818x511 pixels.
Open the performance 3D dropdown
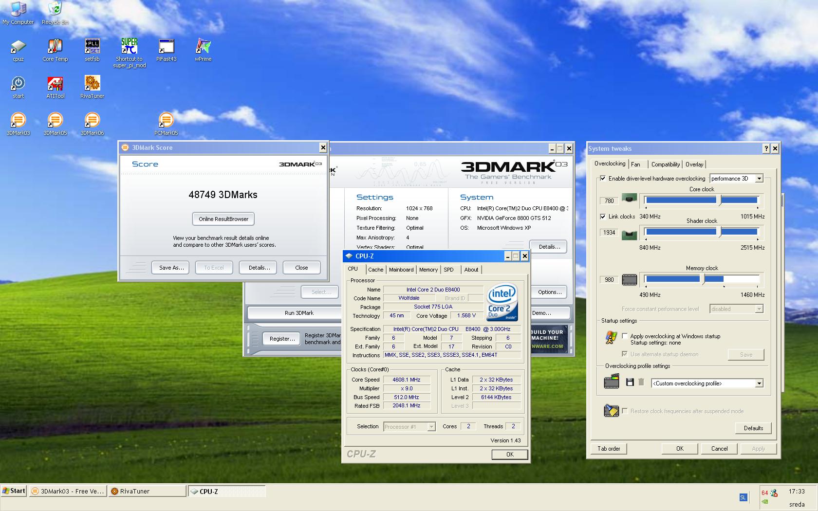tap(736, 179)
